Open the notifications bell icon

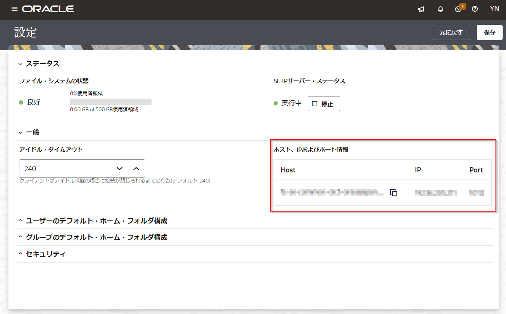coord(441,9)
